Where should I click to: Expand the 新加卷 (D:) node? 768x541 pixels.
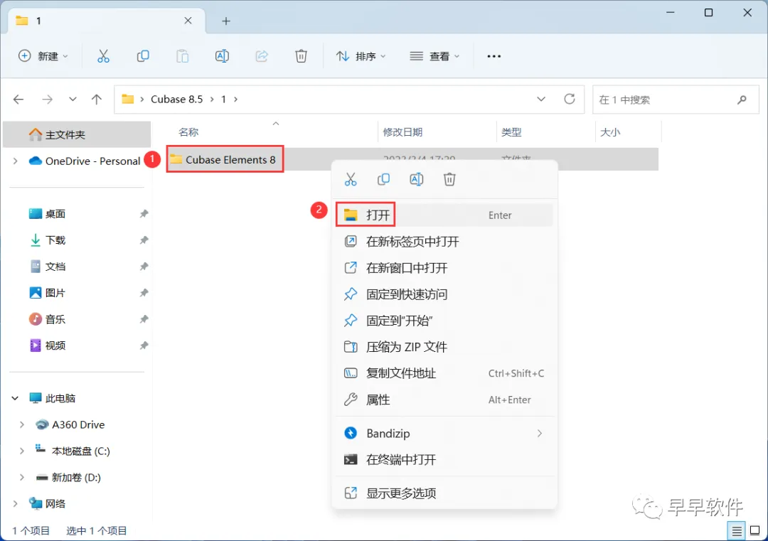click(x=22, y=477)
